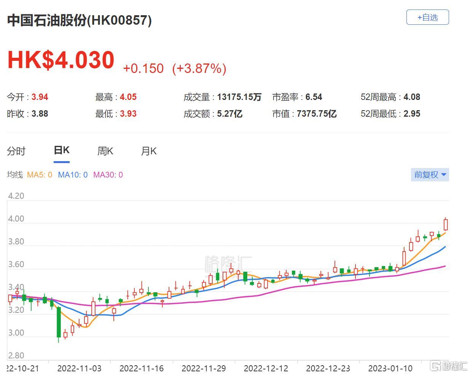Screen dimensions: 470x374
Task: Switch to the 月K monthly chart tab
Action: 149,151
